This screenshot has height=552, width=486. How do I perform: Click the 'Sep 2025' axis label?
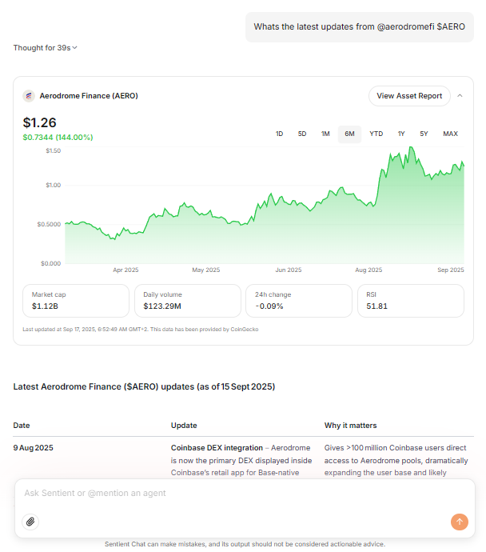pyautogui.click(x=451, y=270)
